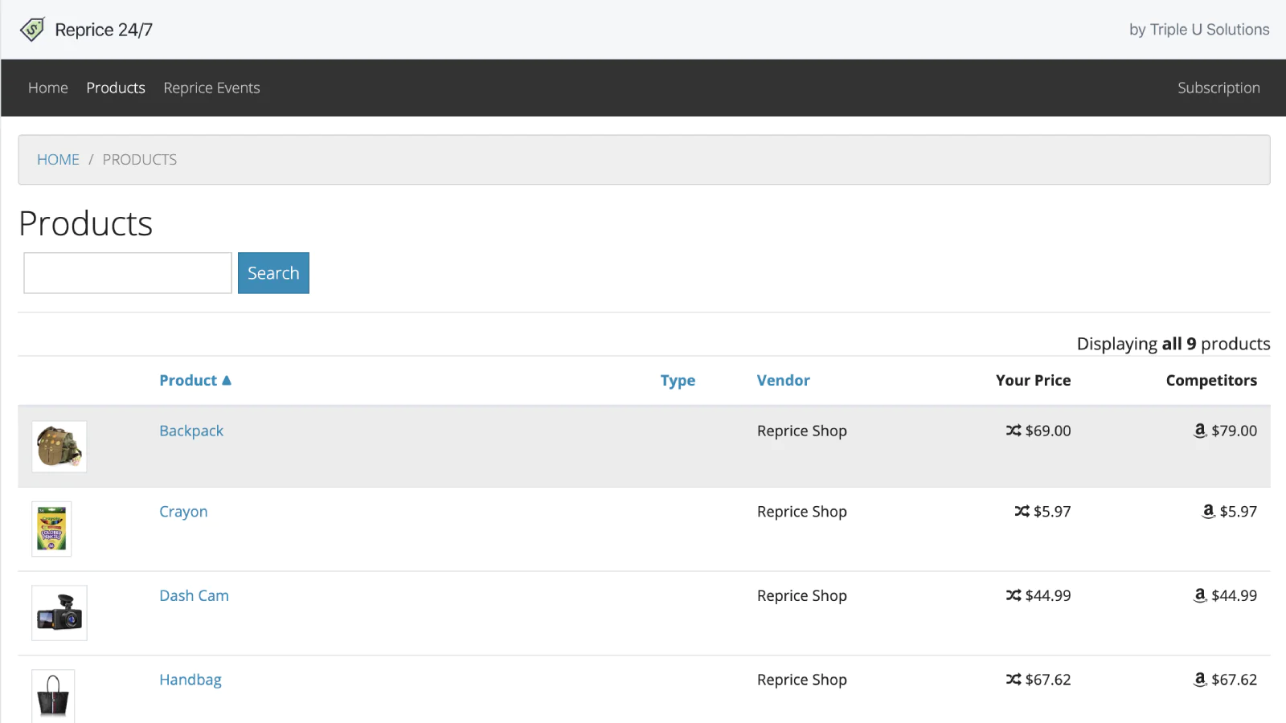
Task: Click the Reprice 24/7 brand title
Action: click(x=104, y=30)
